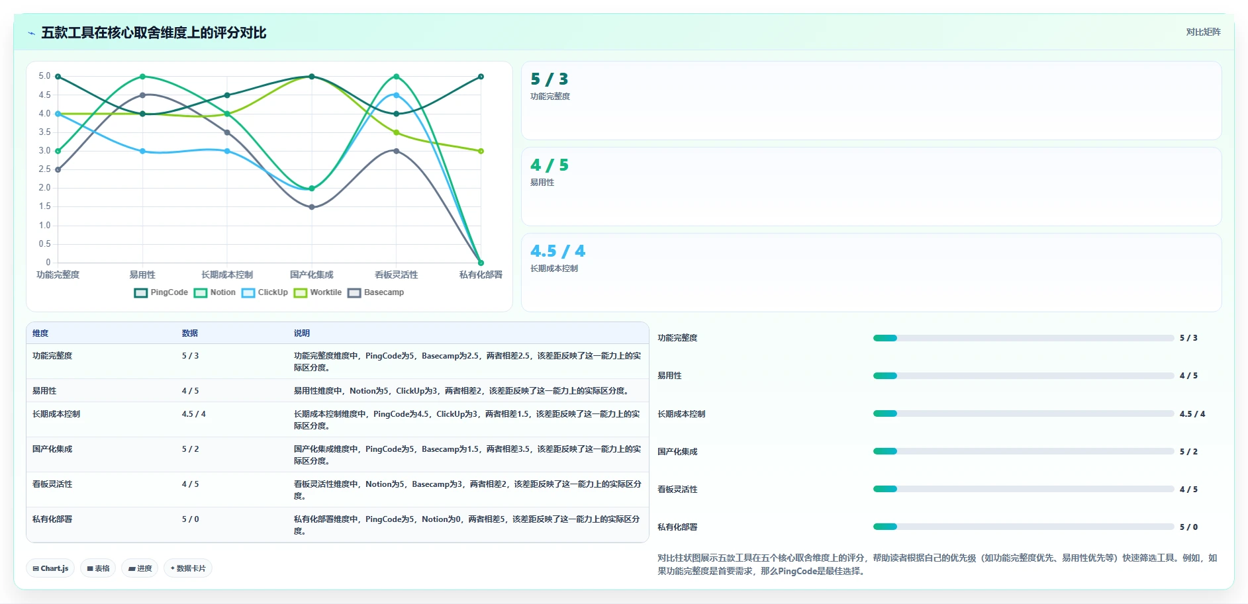Viewport: 1248px width, 604px height.
Task: Select the 易用性 table row label
Action: pos(44,391)
